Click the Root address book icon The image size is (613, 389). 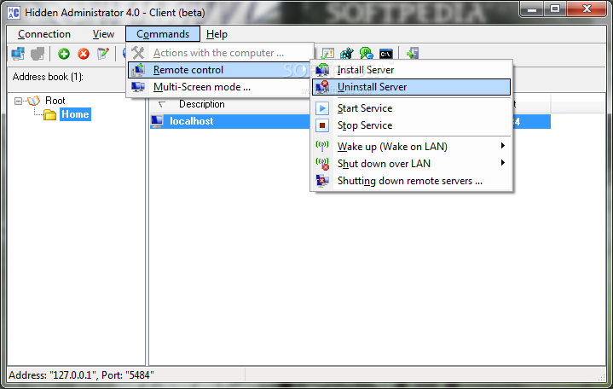coord(33,101)
